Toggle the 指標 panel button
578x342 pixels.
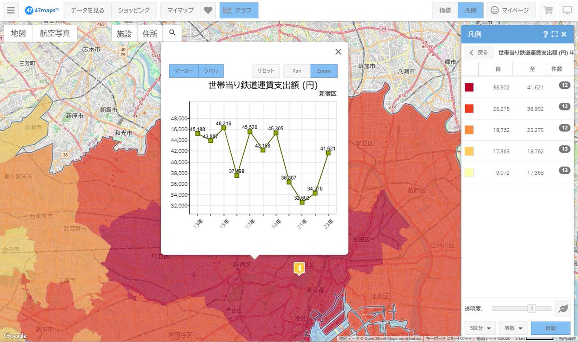pyautogui.click(x=445, y=10)
